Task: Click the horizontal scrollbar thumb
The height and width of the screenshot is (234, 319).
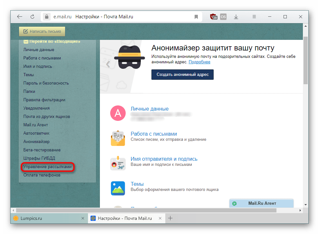Action: pyautogui.click(x=146, y=210)
